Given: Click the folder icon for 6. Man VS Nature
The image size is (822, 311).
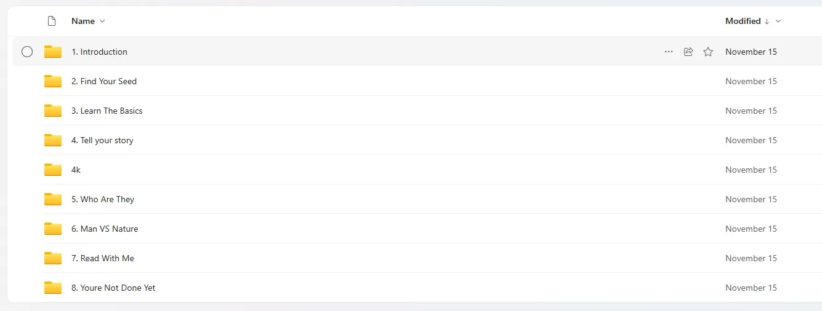Looking at the screenshot, I should pyautogui.click(x=53, y=229).
